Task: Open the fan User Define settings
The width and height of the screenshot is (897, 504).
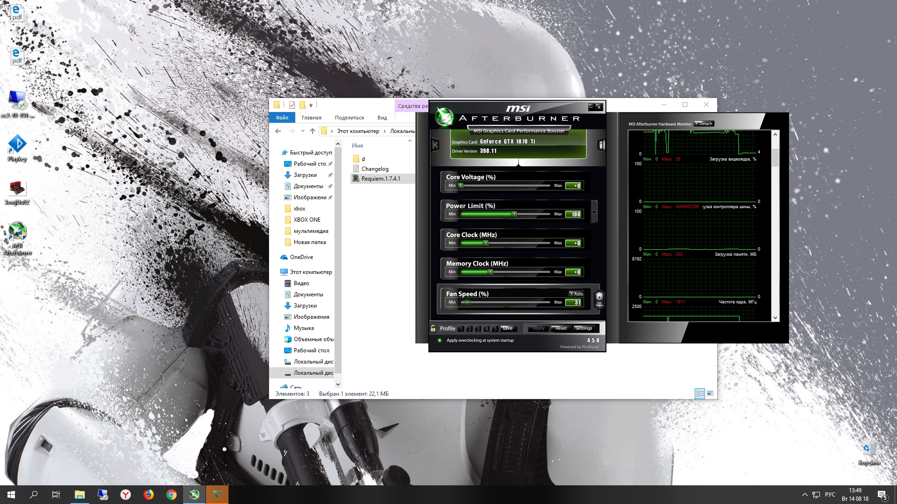Action: (x=599, y=299)
